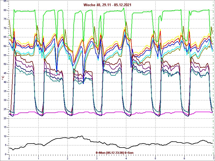
Task: Select the 35 tick on the temperature axis
Action: (5, 91)
